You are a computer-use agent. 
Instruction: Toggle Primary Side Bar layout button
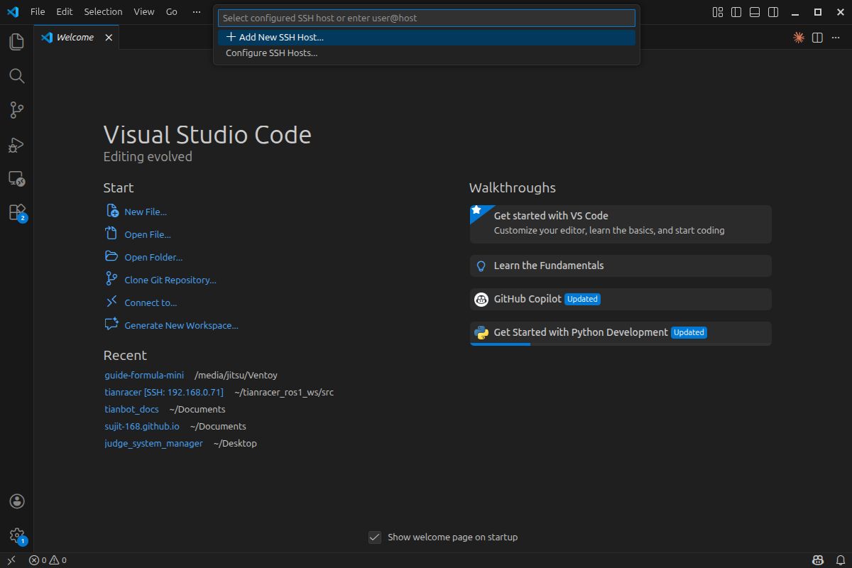click(x=736, y=12)
